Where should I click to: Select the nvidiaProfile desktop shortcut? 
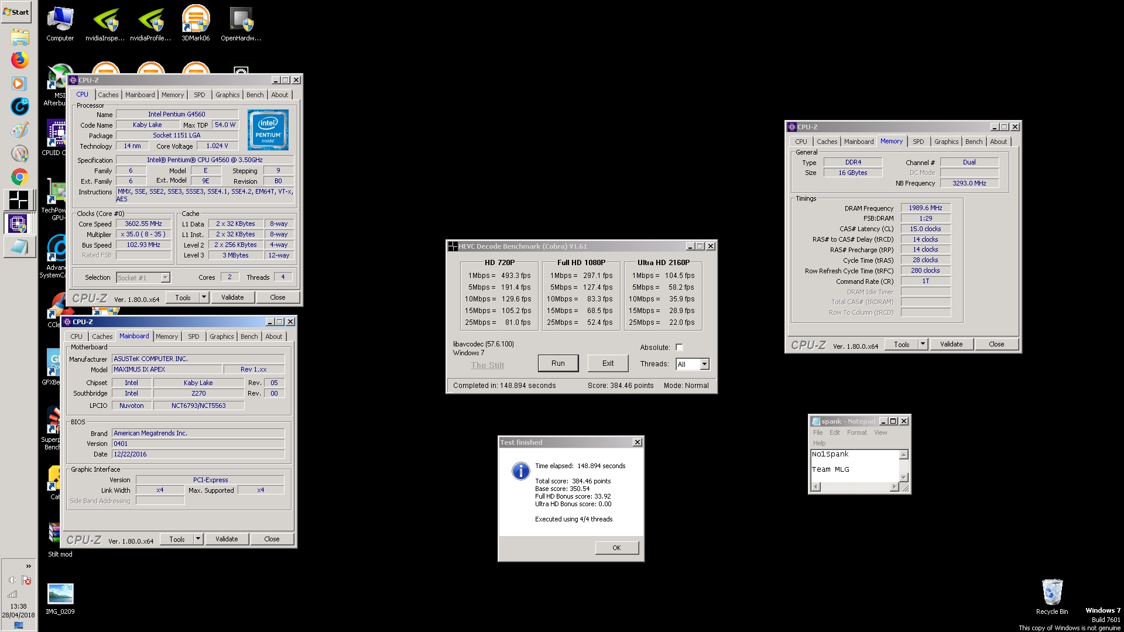pos(150,25)
